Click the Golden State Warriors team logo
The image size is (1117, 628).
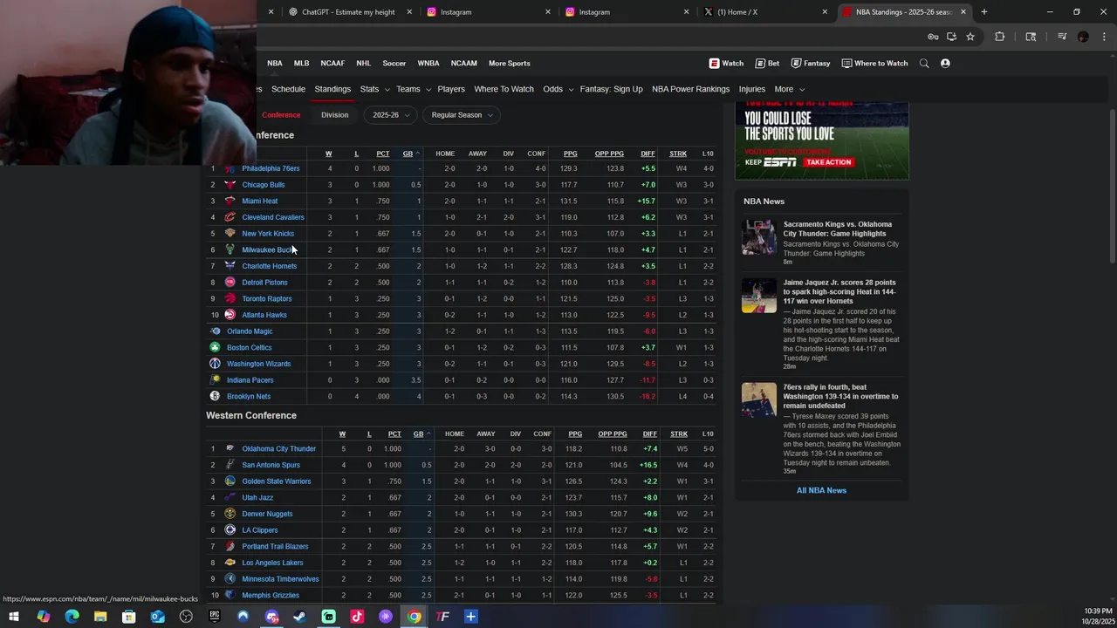(230, 481)
